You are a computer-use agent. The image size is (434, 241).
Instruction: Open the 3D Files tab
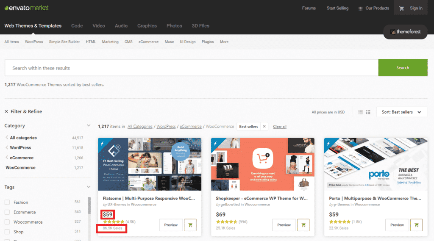200,26
